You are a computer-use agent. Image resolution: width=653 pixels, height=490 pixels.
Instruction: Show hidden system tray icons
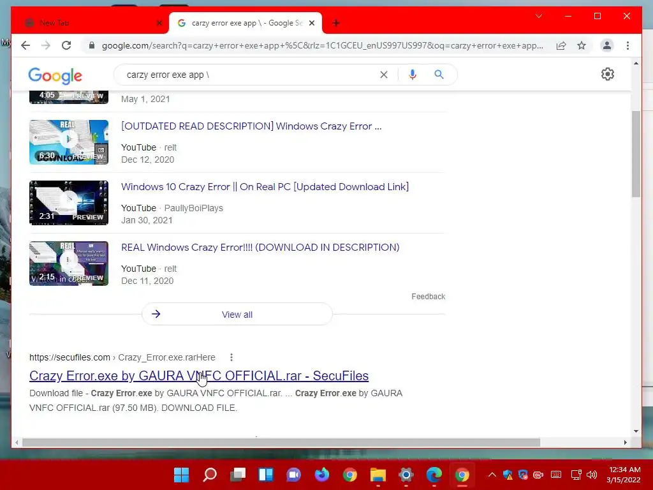point(492,475)
